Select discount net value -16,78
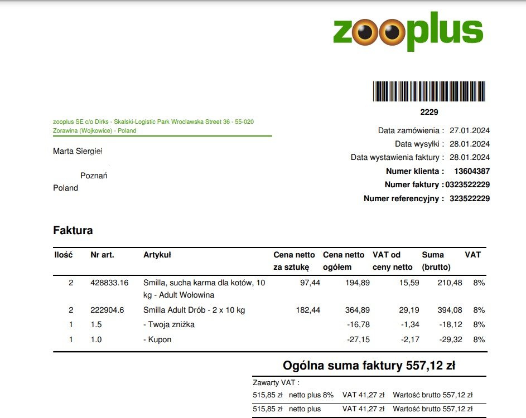Screen dimensions: 526x418 click(x=359, y=324)
